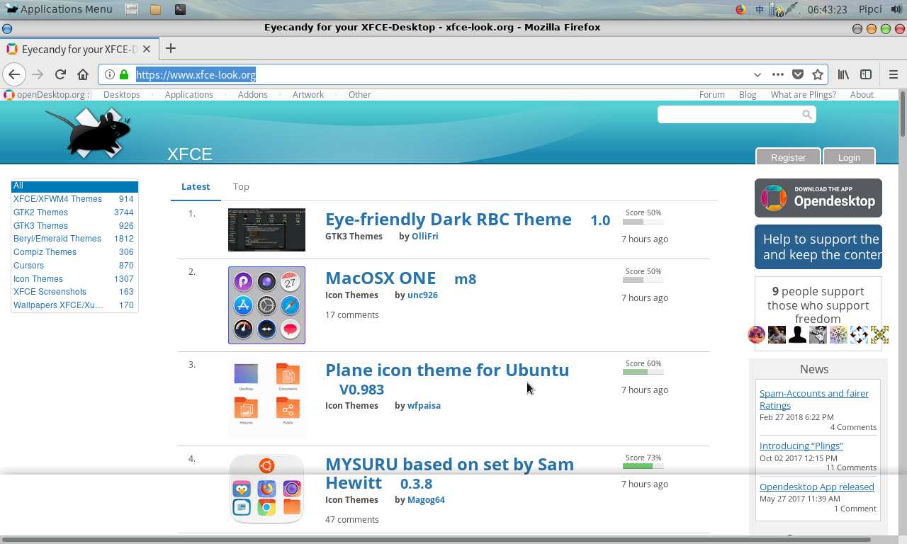Open MYSURU based on set title link
907x544 pixels.
coord(449,473)
